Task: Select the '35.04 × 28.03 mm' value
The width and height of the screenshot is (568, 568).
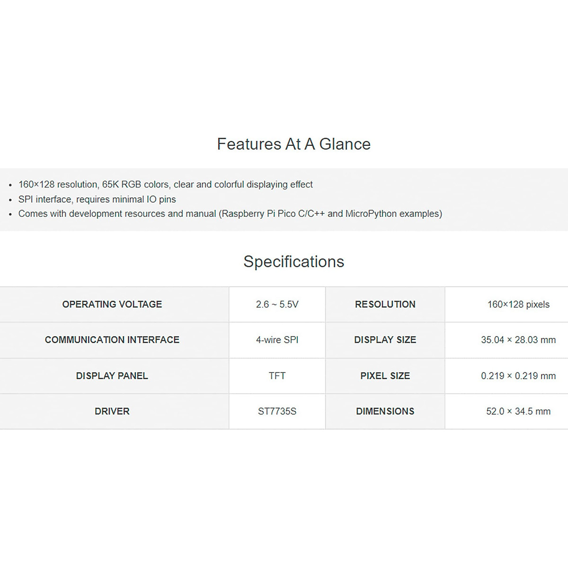Action: [x=518, y=340]
